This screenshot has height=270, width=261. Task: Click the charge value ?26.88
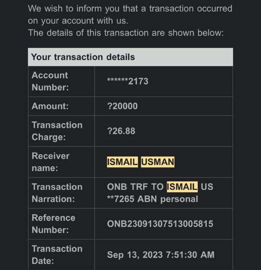pyautogui.click(x=121, y=131)
